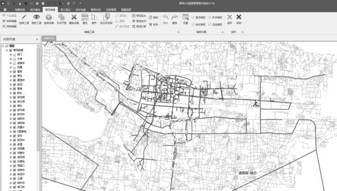Check the 水表 layer checkbox

point(15,59)
